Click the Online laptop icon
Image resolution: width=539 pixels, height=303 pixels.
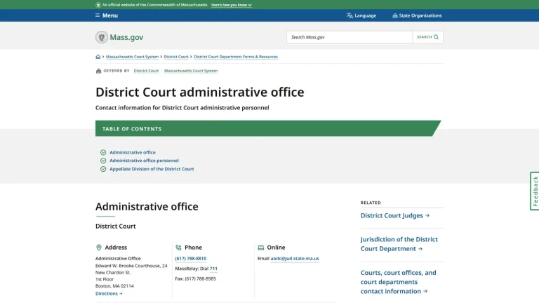261,248
